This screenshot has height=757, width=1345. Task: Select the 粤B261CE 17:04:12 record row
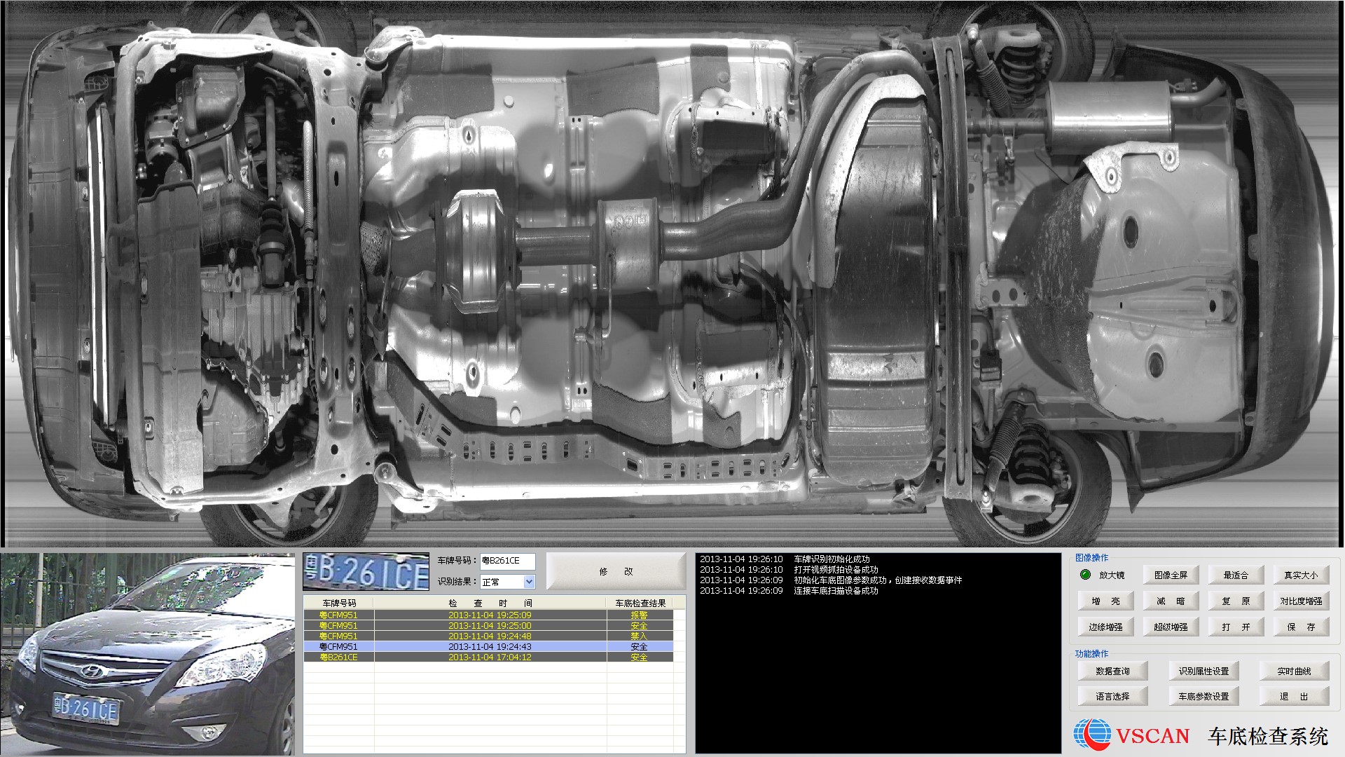(489, 657)
